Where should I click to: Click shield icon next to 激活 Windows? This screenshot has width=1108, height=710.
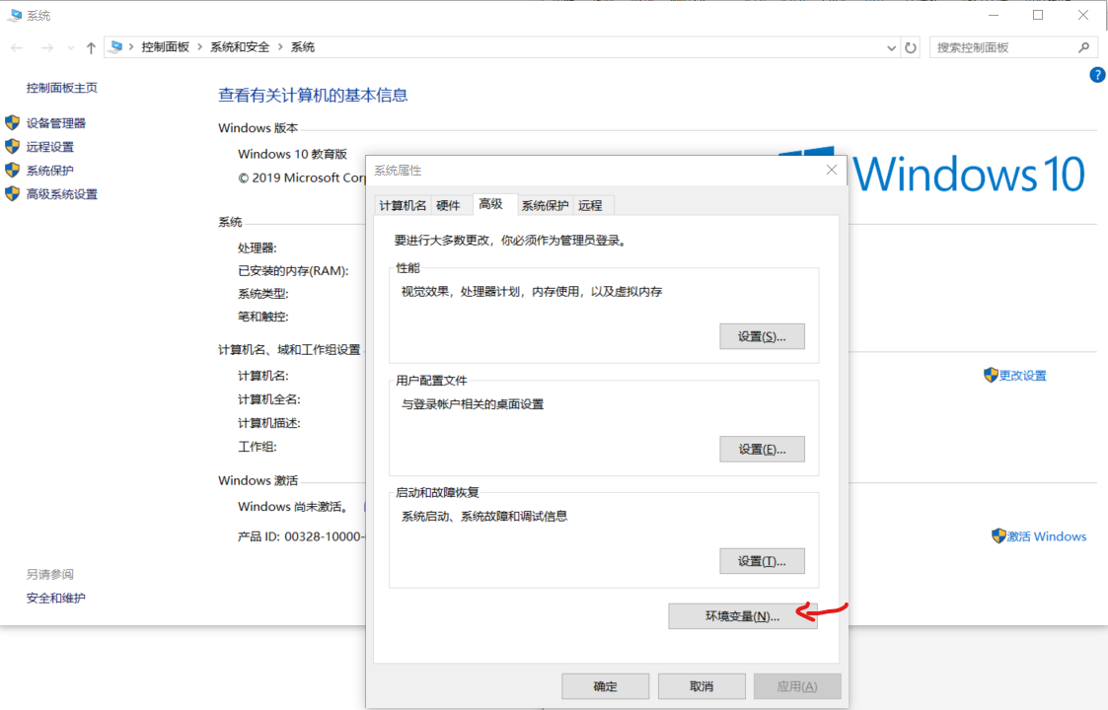pyautogui.click(x=998, y=535)
